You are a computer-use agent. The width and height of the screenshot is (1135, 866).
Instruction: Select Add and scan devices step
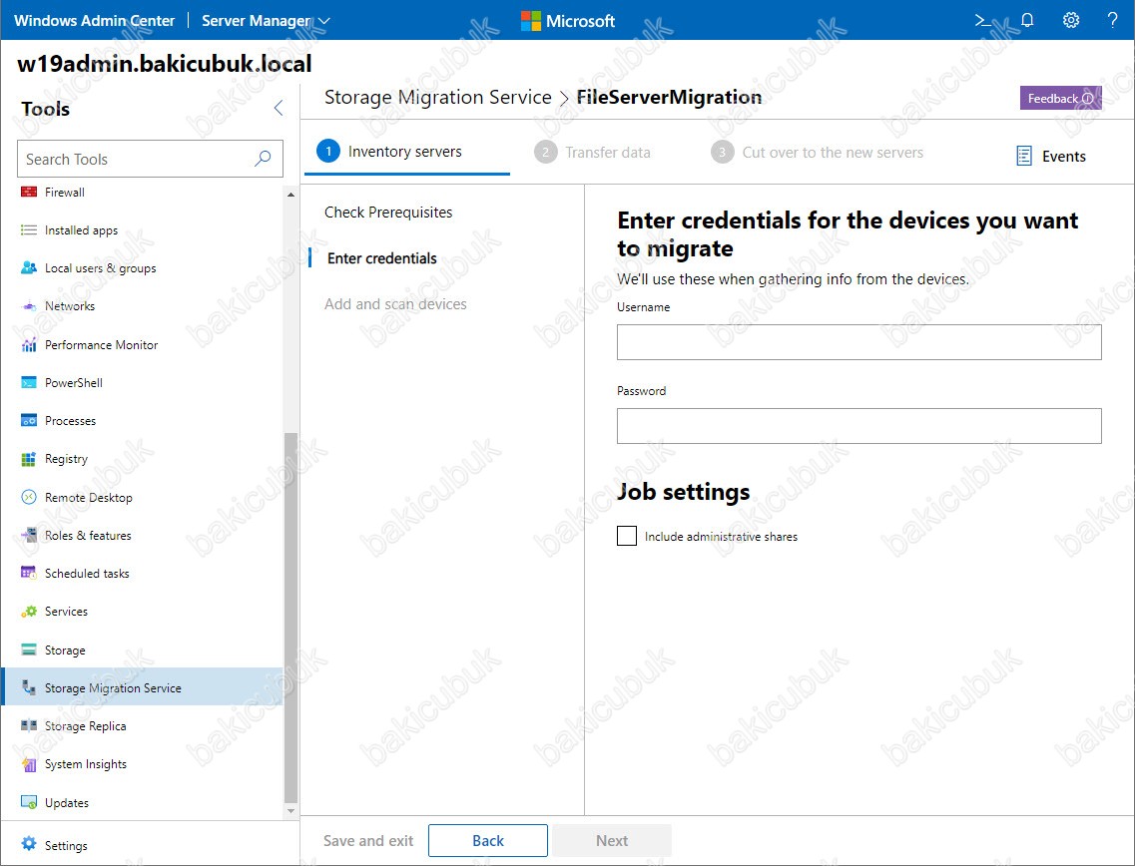(x=395, y=304)
